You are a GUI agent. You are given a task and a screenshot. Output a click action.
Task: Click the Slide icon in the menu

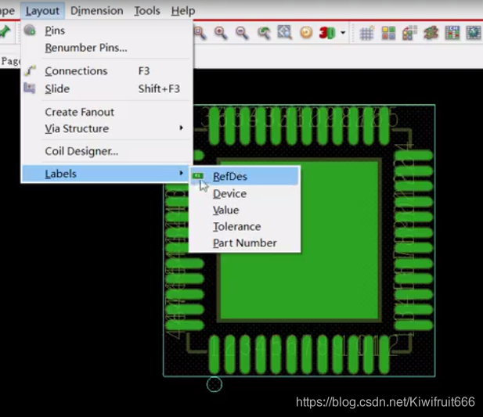click(x=30, y=88)
